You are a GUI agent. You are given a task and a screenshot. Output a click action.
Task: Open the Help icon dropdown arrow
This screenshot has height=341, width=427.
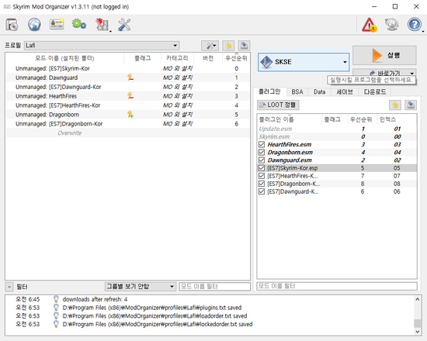(423, 31)
